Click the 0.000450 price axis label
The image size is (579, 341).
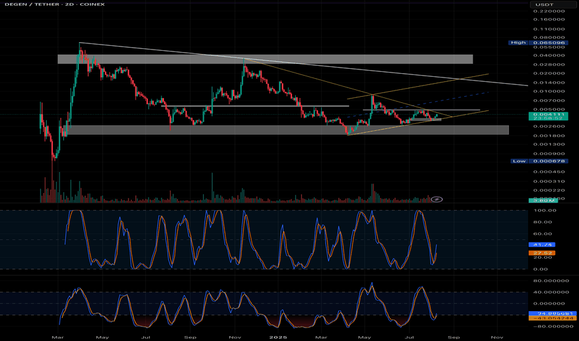[549, 172]
